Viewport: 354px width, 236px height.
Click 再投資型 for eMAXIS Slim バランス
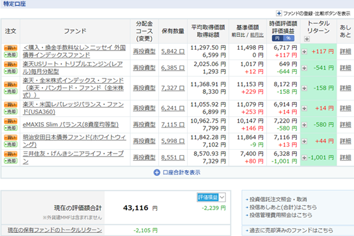pos(144,124)
